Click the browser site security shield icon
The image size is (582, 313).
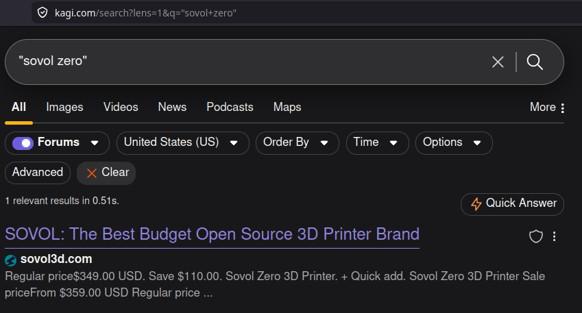(43, 13)
